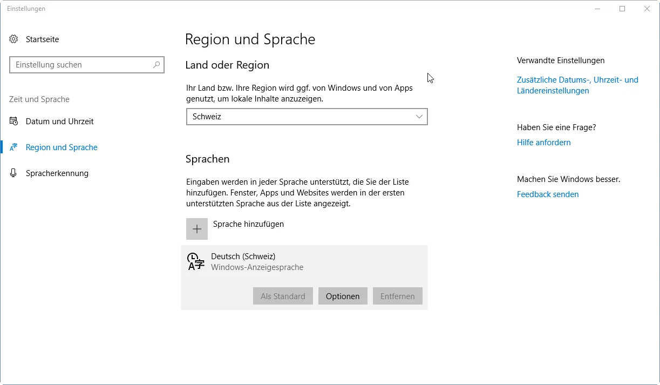Screen dimensions: 660x385
Task: Click the search magnifier icon
Action: [x=157, y=65]
